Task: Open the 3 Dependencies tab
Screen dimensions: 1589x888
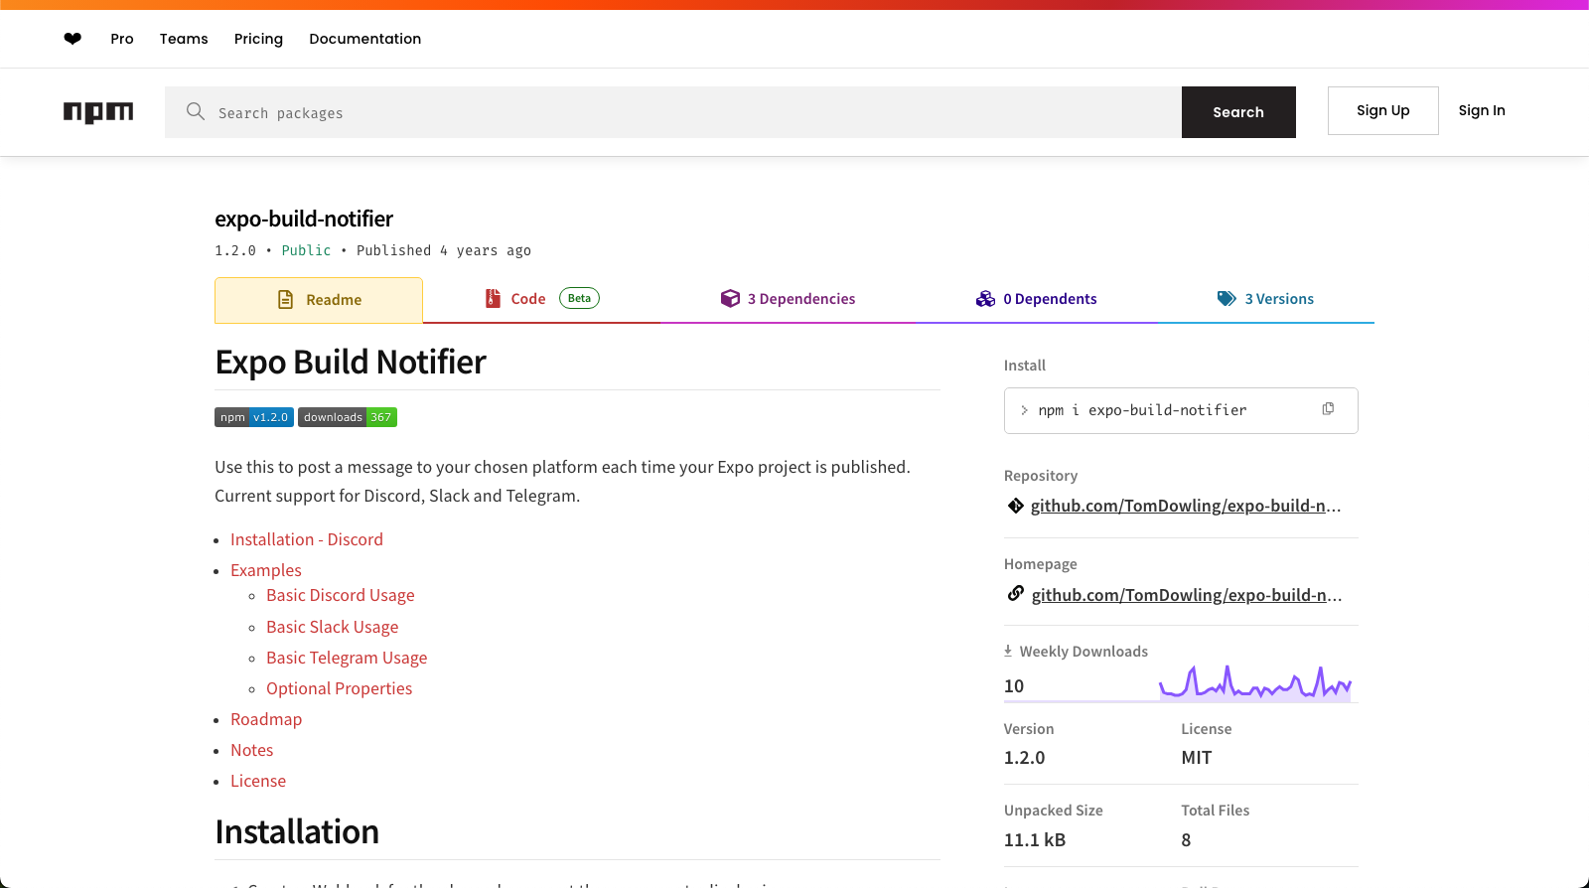Action: tap(788, 299)
